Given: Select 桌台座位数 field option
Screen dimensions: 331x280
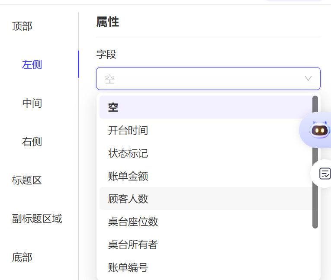Looking at the screenshot, I should click(206, 221).
